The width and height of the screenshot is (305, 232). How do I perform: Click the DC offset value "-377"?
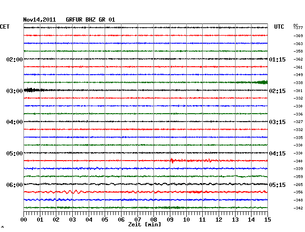click(298, 28)
